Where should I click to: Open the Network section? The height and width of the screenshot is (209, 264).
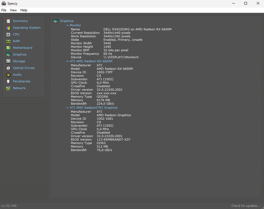(x=19, y=88)
